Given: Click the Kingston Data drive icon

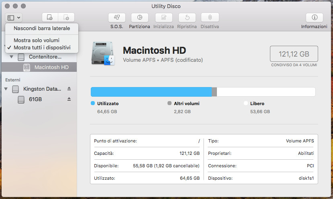Looking at the screenshot, I should click(x=15, y=89).
